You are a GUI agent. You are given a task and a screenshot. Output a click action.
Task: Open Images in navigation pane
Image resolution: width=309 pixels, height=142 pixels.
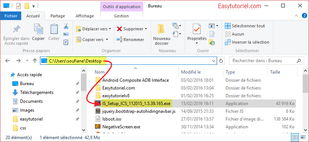tap(23, 110)
